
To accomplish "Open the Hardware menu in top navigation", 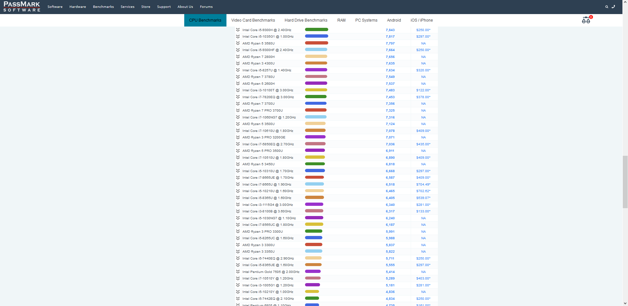I will coord(78,7).
